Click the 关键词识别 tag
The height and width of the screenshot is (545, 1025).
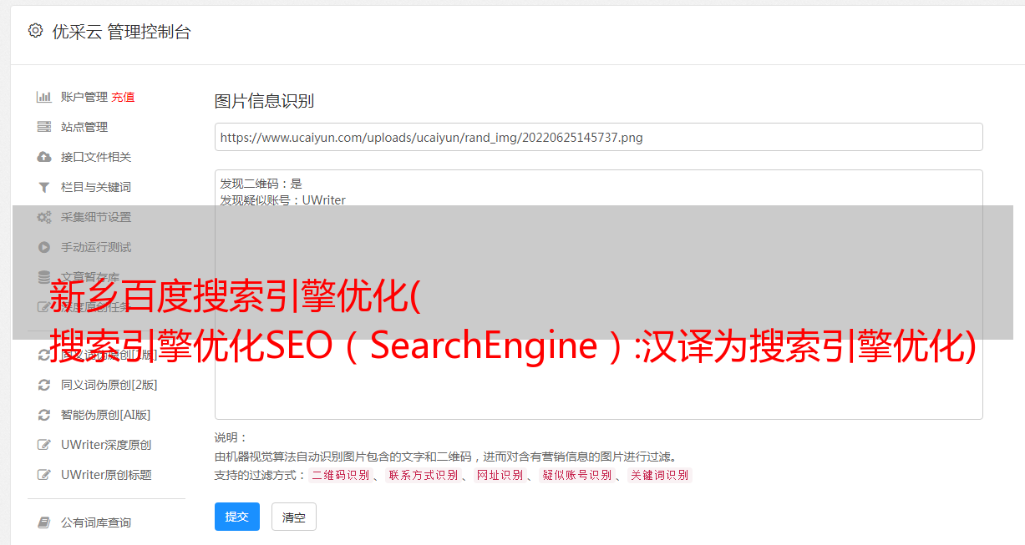point(660,475)
